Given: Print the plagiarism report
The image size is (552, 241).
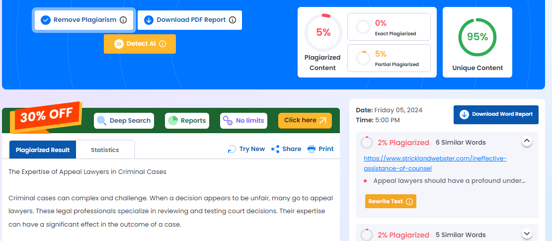Looking at the screenshot, I should pos(320,149).
